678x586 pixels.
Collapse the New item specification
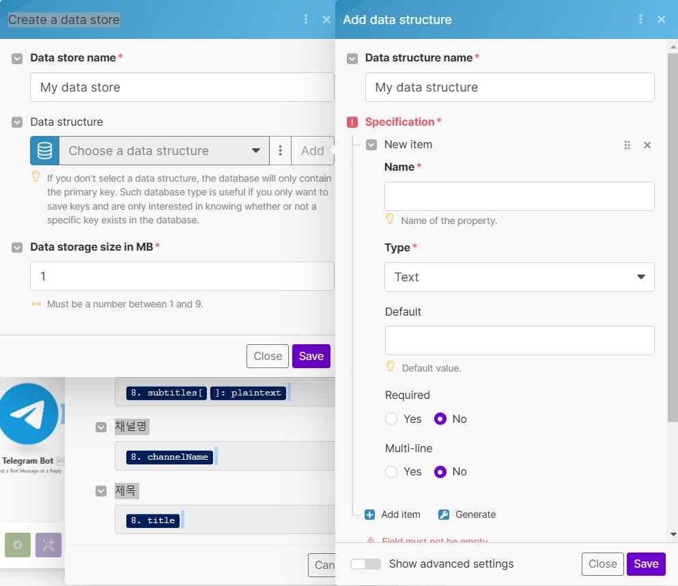point(371,145)
